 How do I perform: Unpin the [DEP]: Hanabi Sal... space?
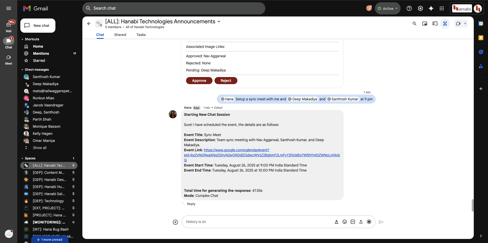pos(73,194)
